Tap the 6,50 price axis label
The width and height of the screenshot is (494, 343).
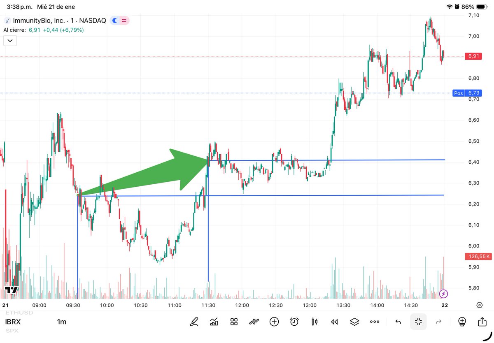(x=473, y=141)
